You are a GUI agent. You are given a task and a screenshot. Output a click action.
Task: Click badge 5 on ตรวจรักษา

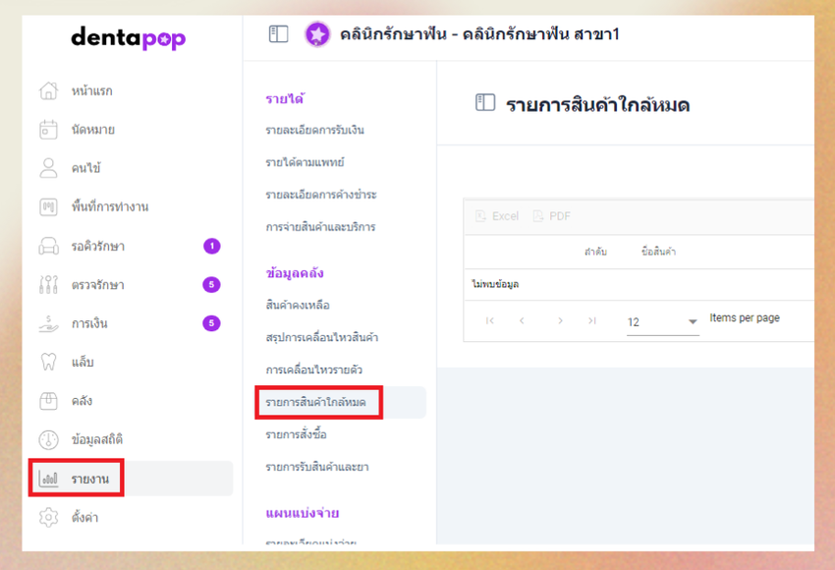tap(211, 284)
